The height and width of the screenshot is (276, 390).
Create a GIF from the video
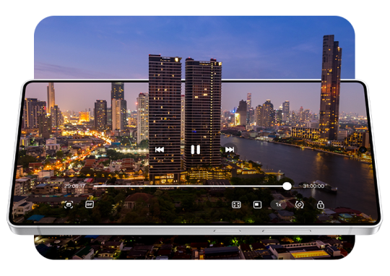[90, 204]
